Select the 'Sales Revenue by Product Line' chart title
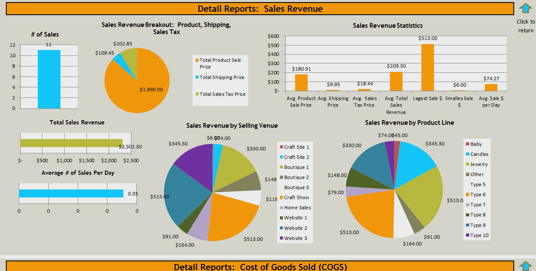536x271 pixels. click(x=409, y=123)
